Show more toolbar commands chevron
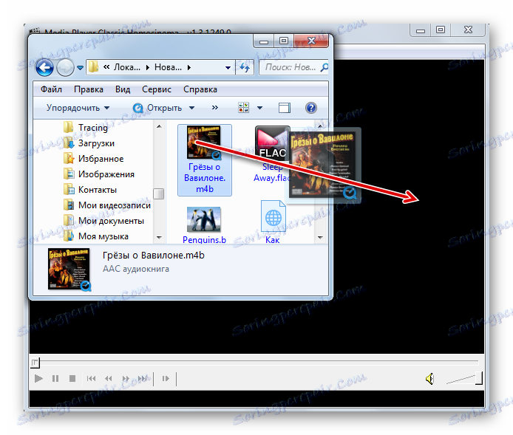The height and width of the screenshot is (435, 513). point(214,108)
